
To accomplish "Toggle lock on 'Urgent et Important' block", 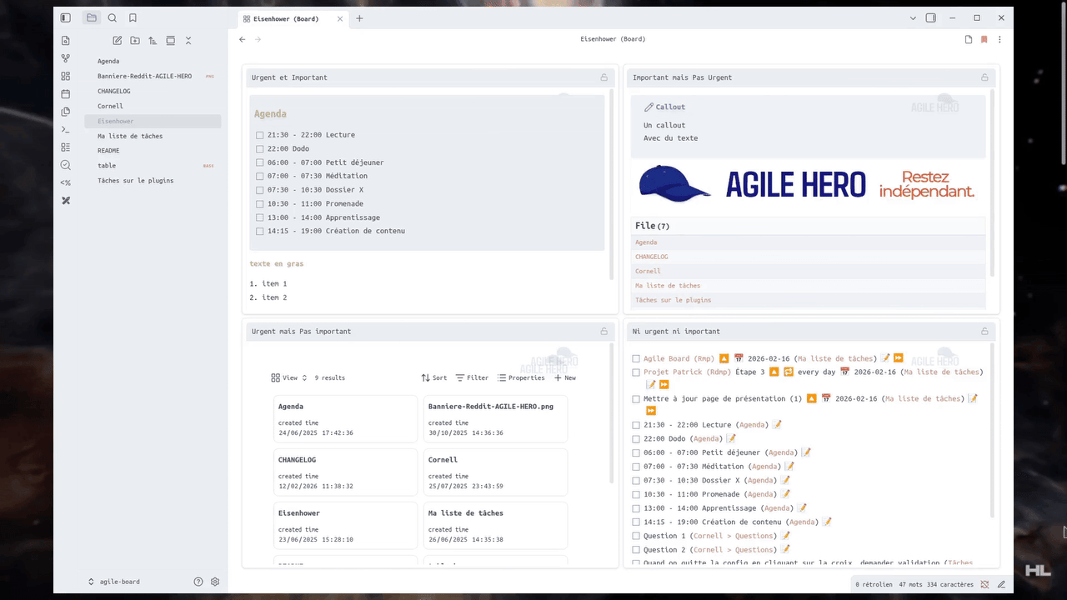I will [x=604, y=77].
